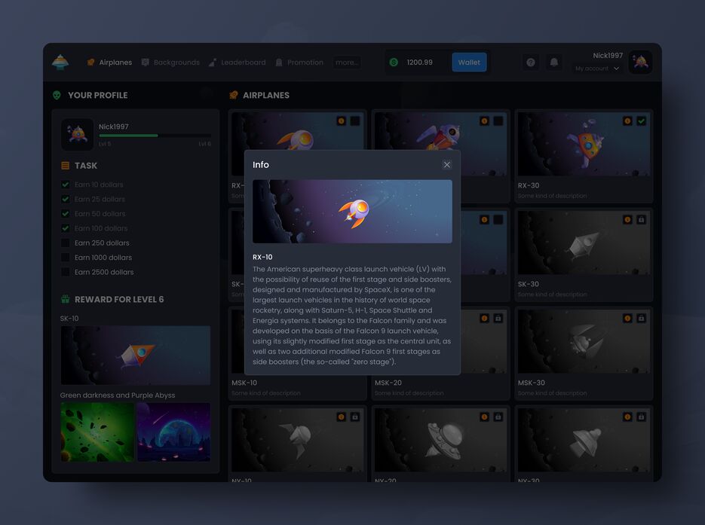Screen dimensions: 705x525
Task: Click the level progress bar
Action: (x=155, y=135)
